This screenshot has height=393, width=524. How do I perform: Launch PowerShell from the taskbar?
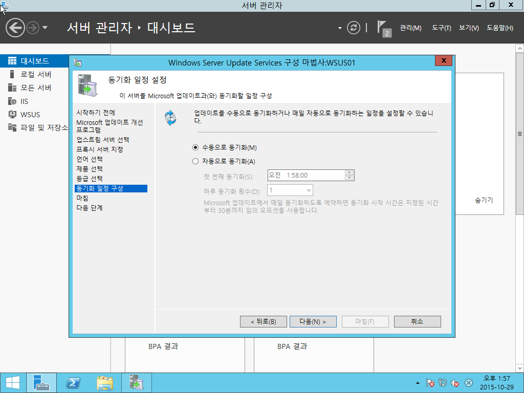coord(73,383)
